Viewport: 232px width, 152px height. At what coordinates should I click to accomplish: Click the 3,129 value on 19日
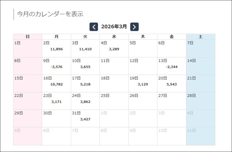(x=143, y=84)
